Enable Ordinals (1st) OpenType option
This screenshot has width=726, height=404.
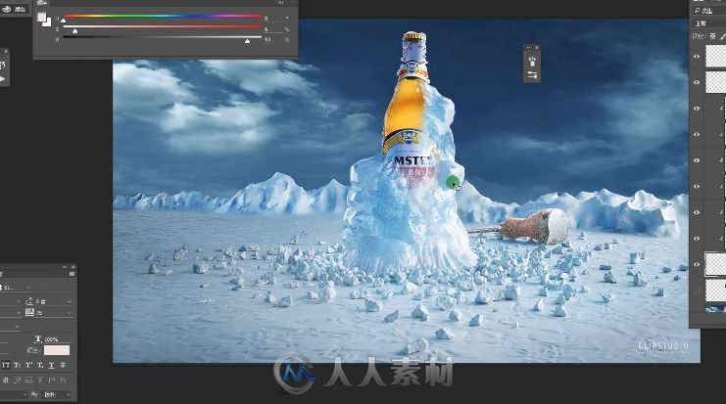coord(51,380)
